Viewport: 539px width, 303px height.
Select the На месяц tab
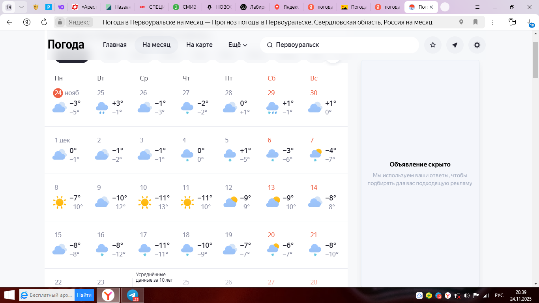pos(156,45)
